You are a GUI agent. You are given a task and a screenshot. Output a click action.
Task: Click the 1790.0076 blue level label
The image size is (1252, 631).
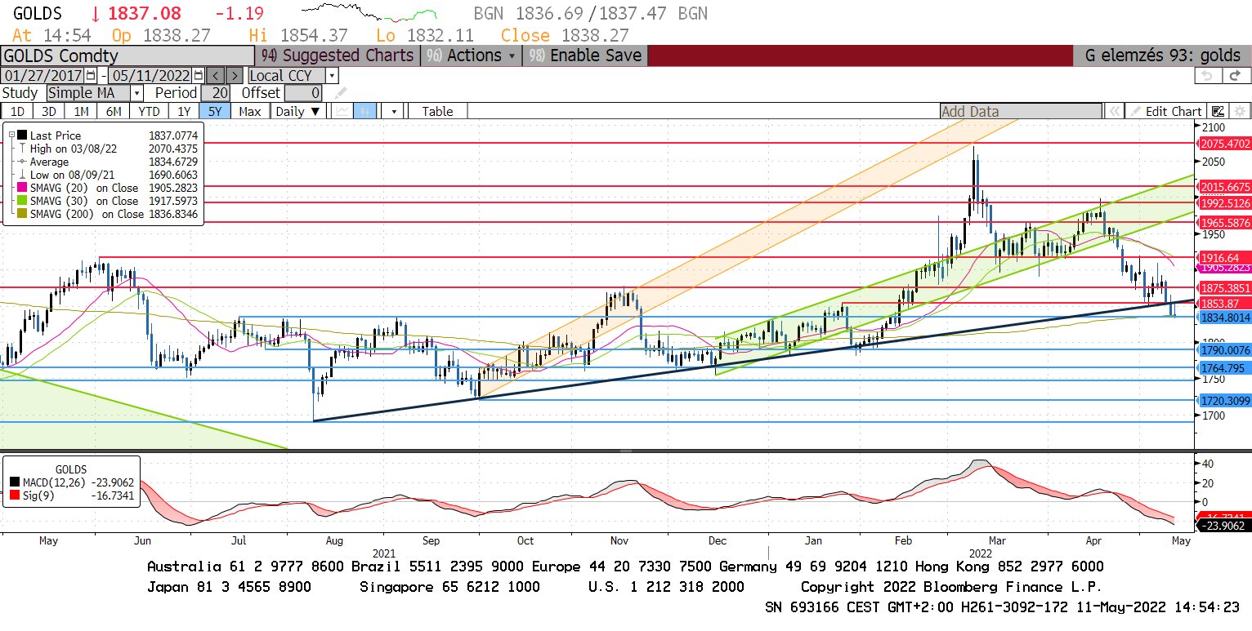tap(1225, 350)
